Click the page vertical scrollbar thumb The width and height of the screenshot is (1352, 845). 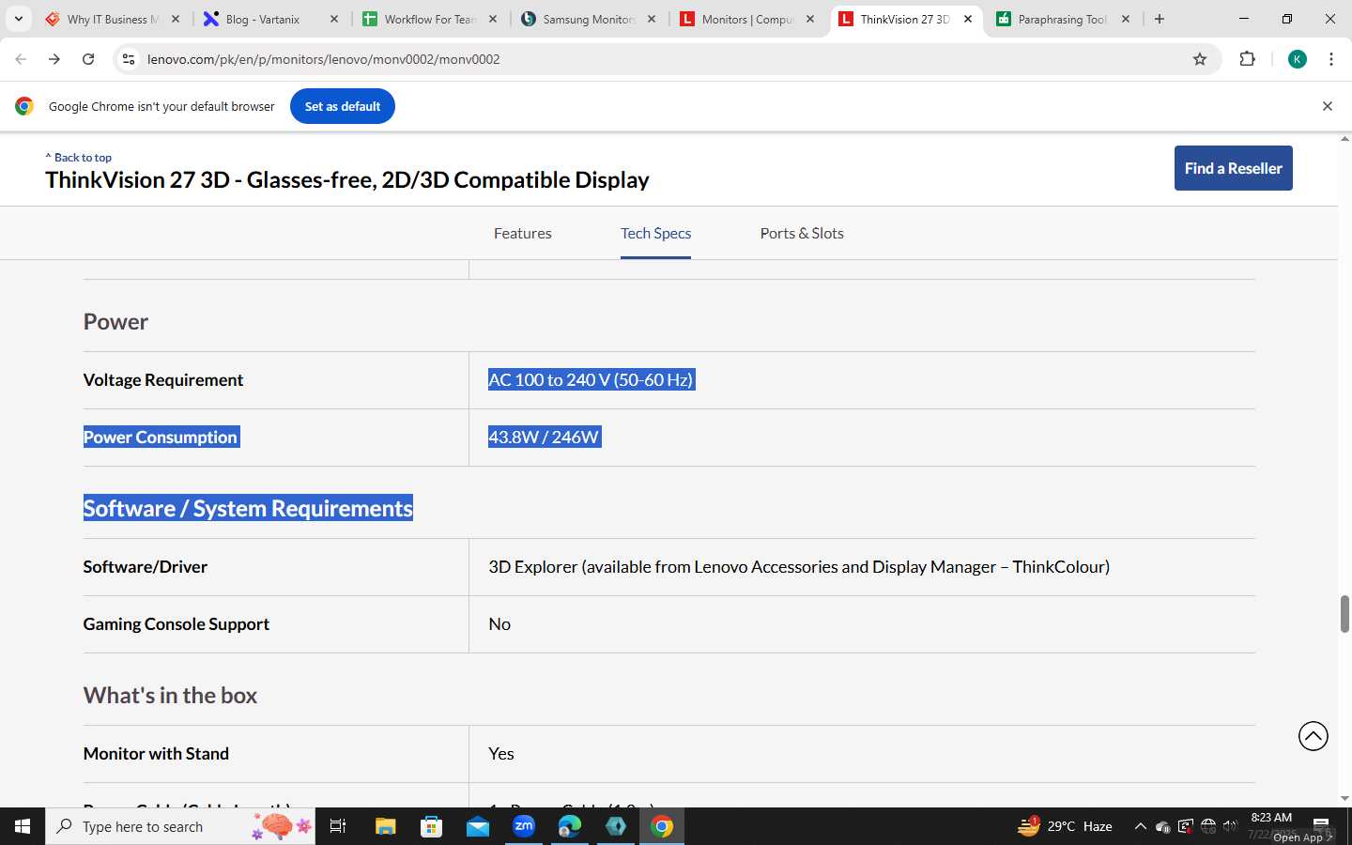tap(1344, 614)
